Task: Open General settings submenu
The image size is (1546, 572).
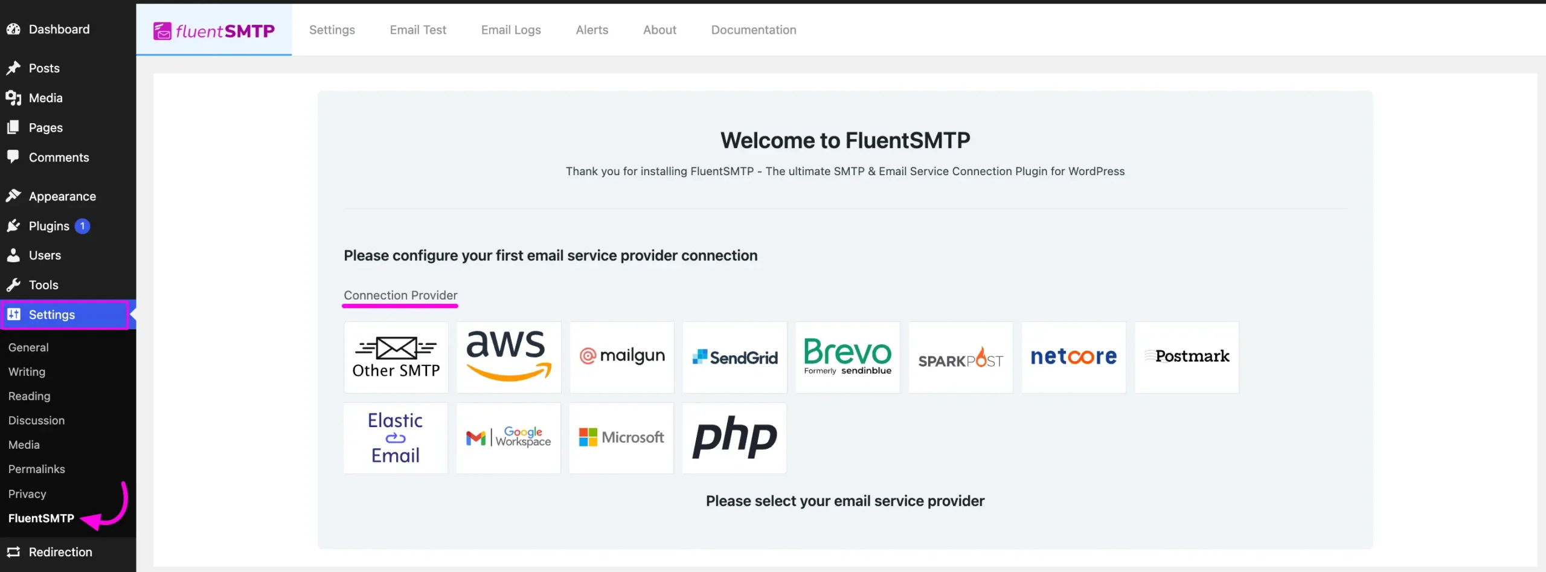Action: point(28,347)
